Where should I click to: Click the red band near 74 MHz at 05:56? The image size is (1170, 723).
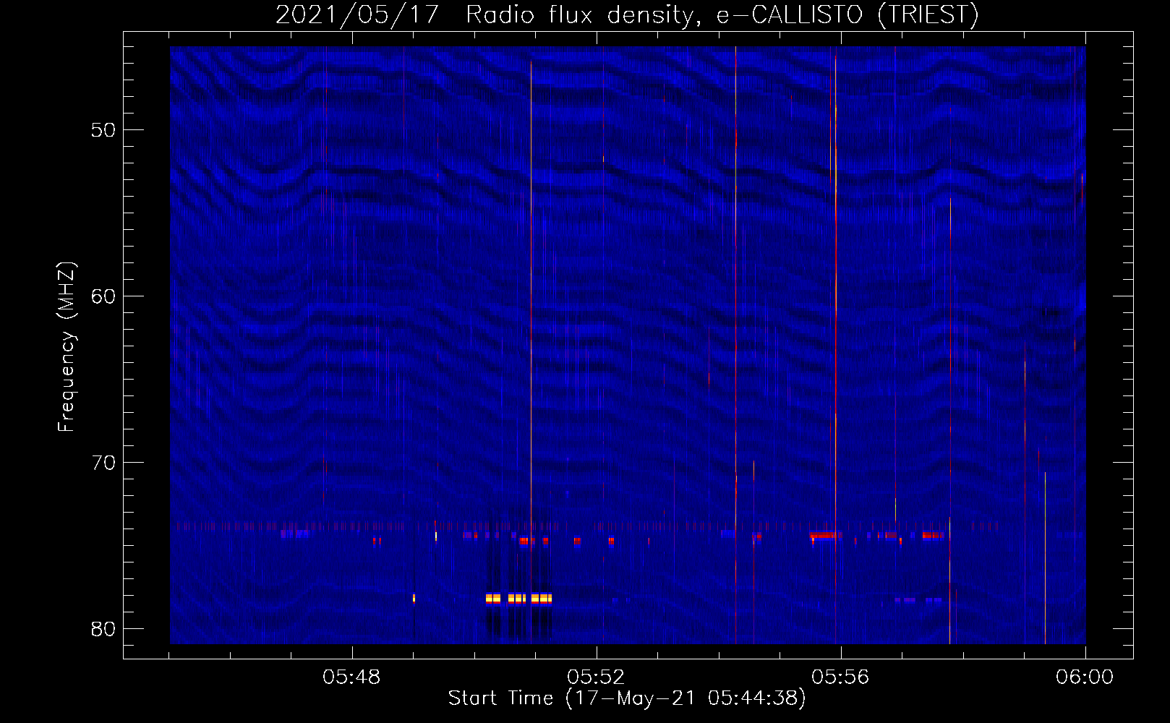coord(826,535)
